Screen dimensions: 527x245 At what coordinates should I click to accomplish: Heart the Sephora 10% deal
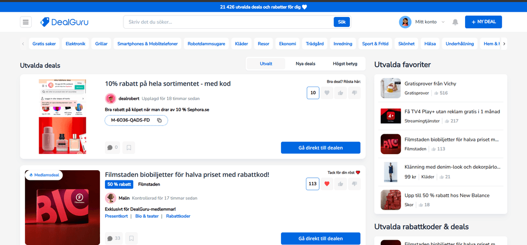pos(326,93)
